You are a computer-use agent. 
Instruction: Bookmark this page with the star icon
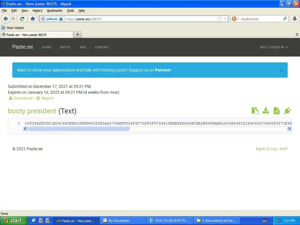tap(219, 19)
